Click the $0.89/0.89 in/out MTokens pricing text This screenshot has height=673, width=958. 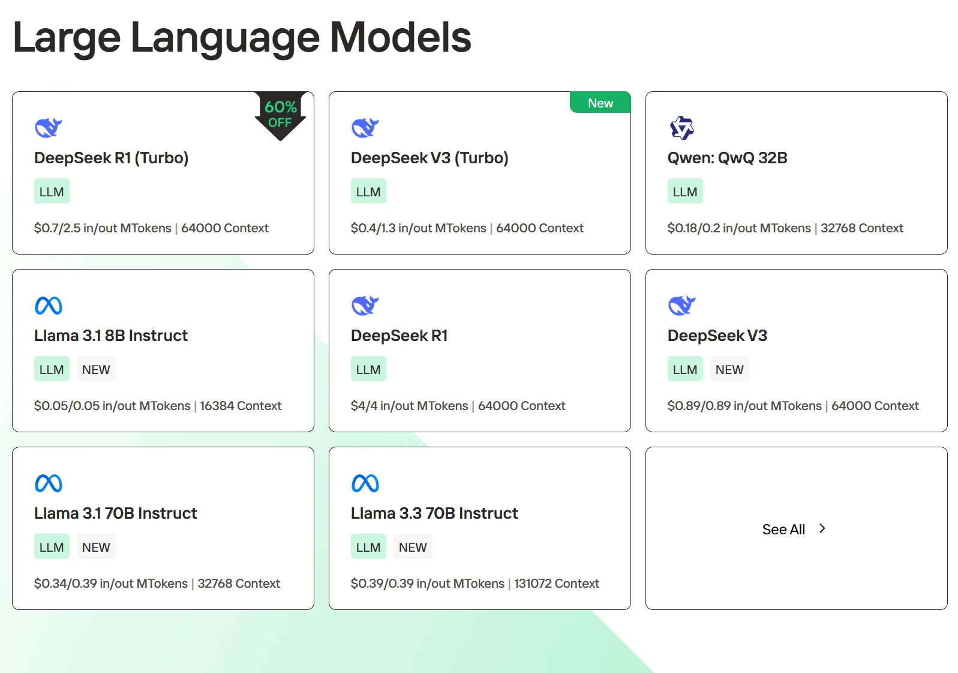(x=744, y=406)
